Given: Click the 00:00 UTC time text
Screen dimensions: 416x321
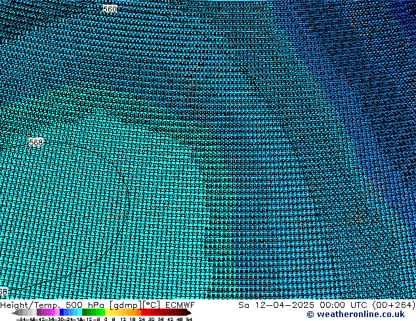Looking at the screenshot, I should coord(344,305).
